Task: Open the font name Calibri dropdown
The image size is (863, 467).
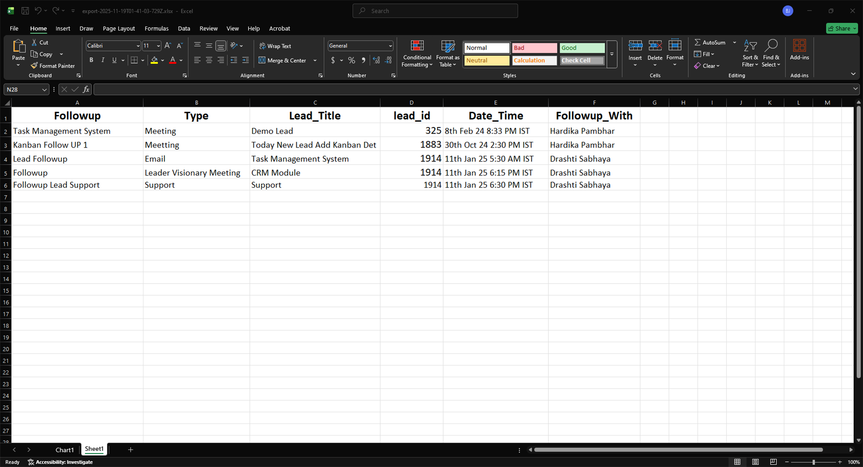Action: click(138, 46)
